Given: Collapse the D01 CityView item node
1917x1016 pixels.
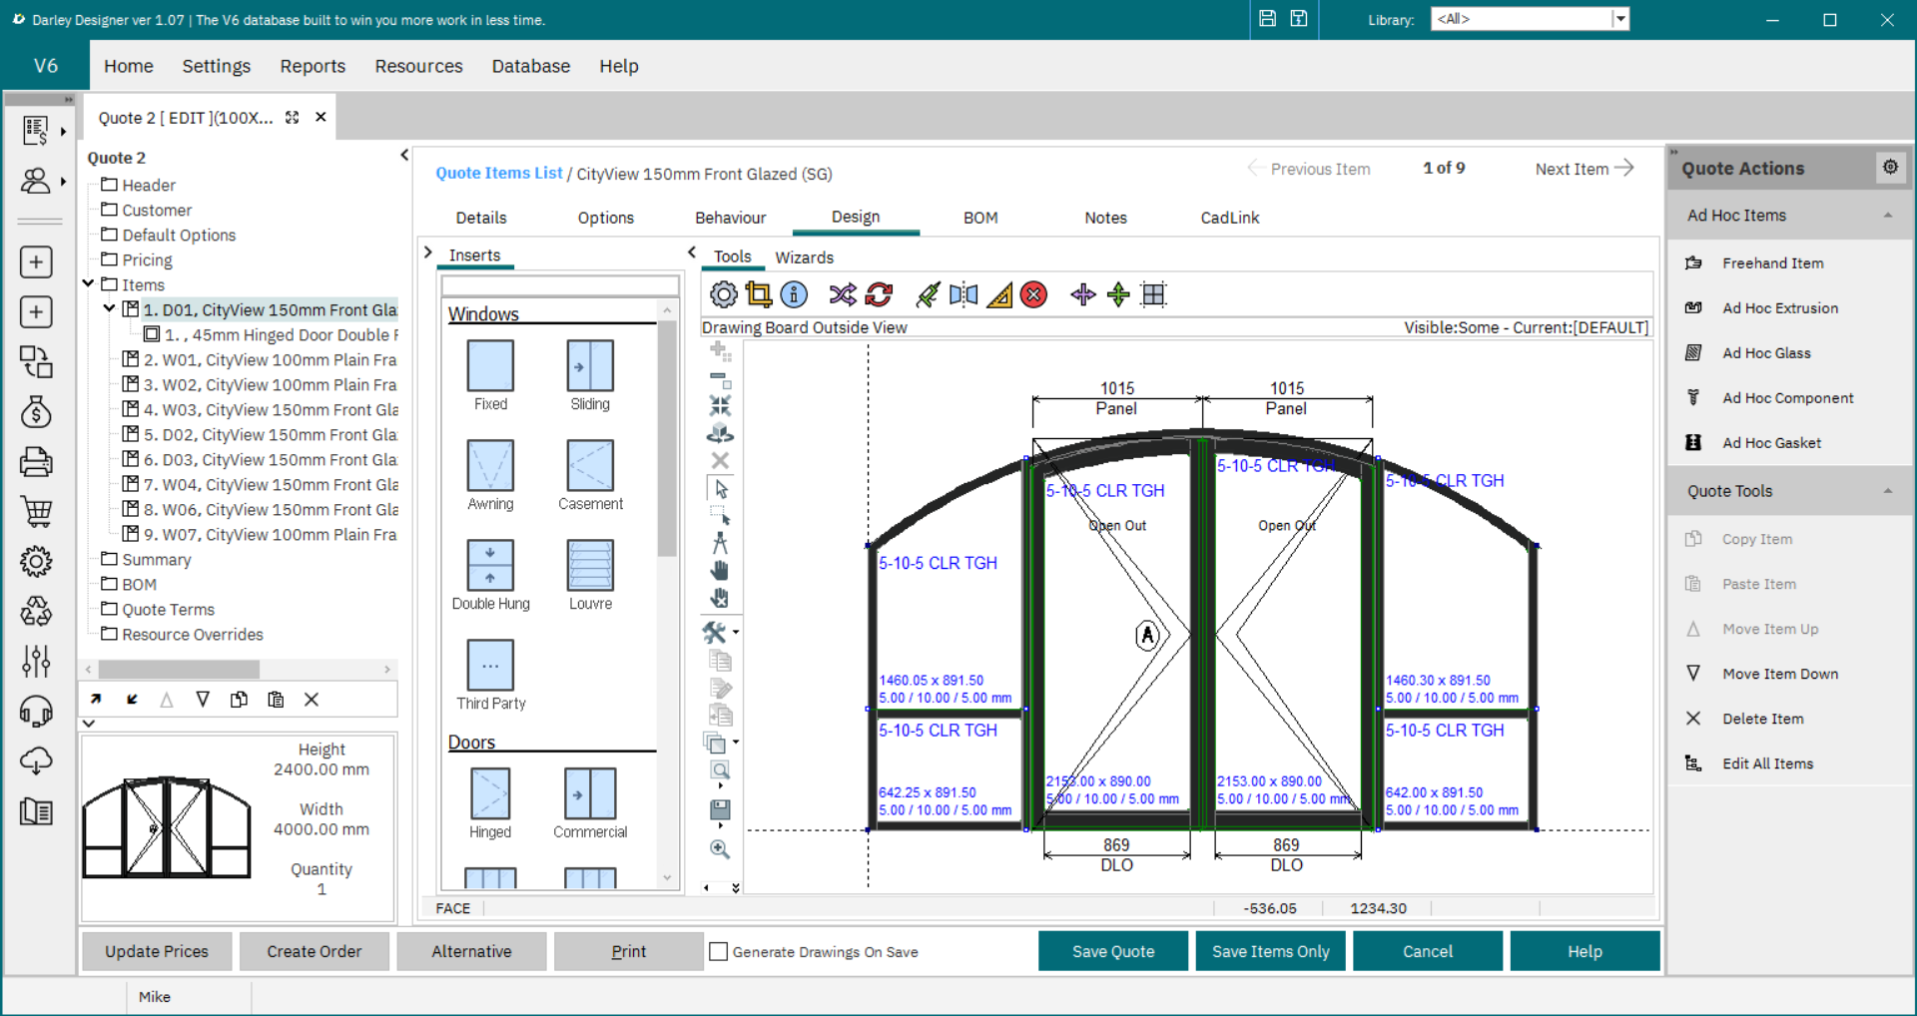Looking at the screenshot, I should tap(110, 309).
